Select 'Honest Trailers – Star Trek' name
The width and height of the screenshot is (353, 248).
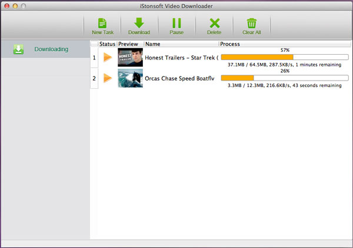pos(181,58)
